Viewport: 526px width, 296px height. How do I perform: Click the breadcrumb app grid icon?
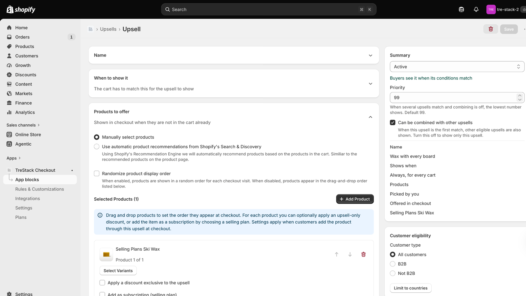[x=91, y=29]
